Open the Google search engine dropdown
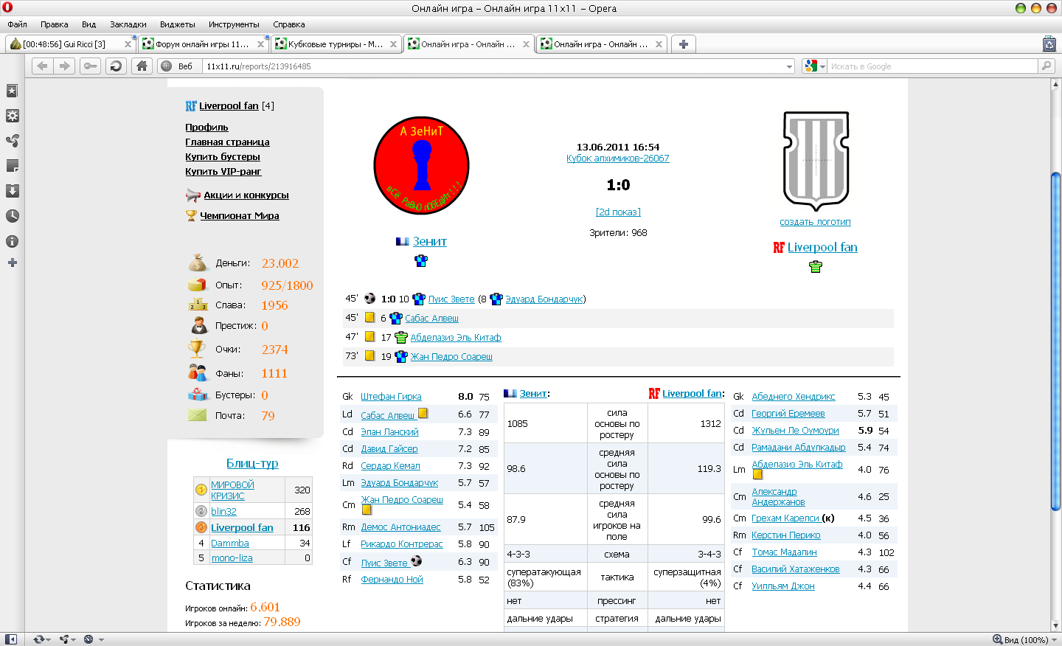Screen dimensions: 1062x646 click(x=814, y=66)
